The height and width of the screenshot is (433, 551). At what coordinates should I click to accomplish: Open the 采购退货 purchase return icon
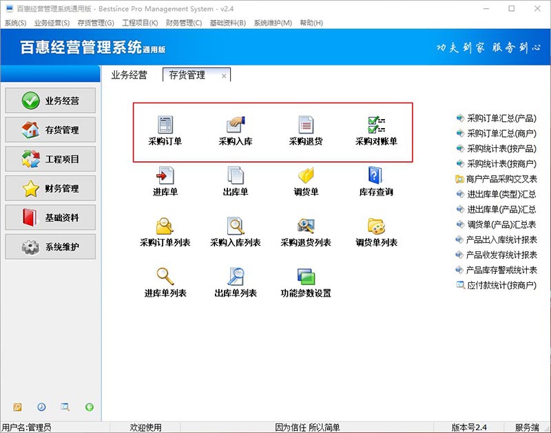306,131
